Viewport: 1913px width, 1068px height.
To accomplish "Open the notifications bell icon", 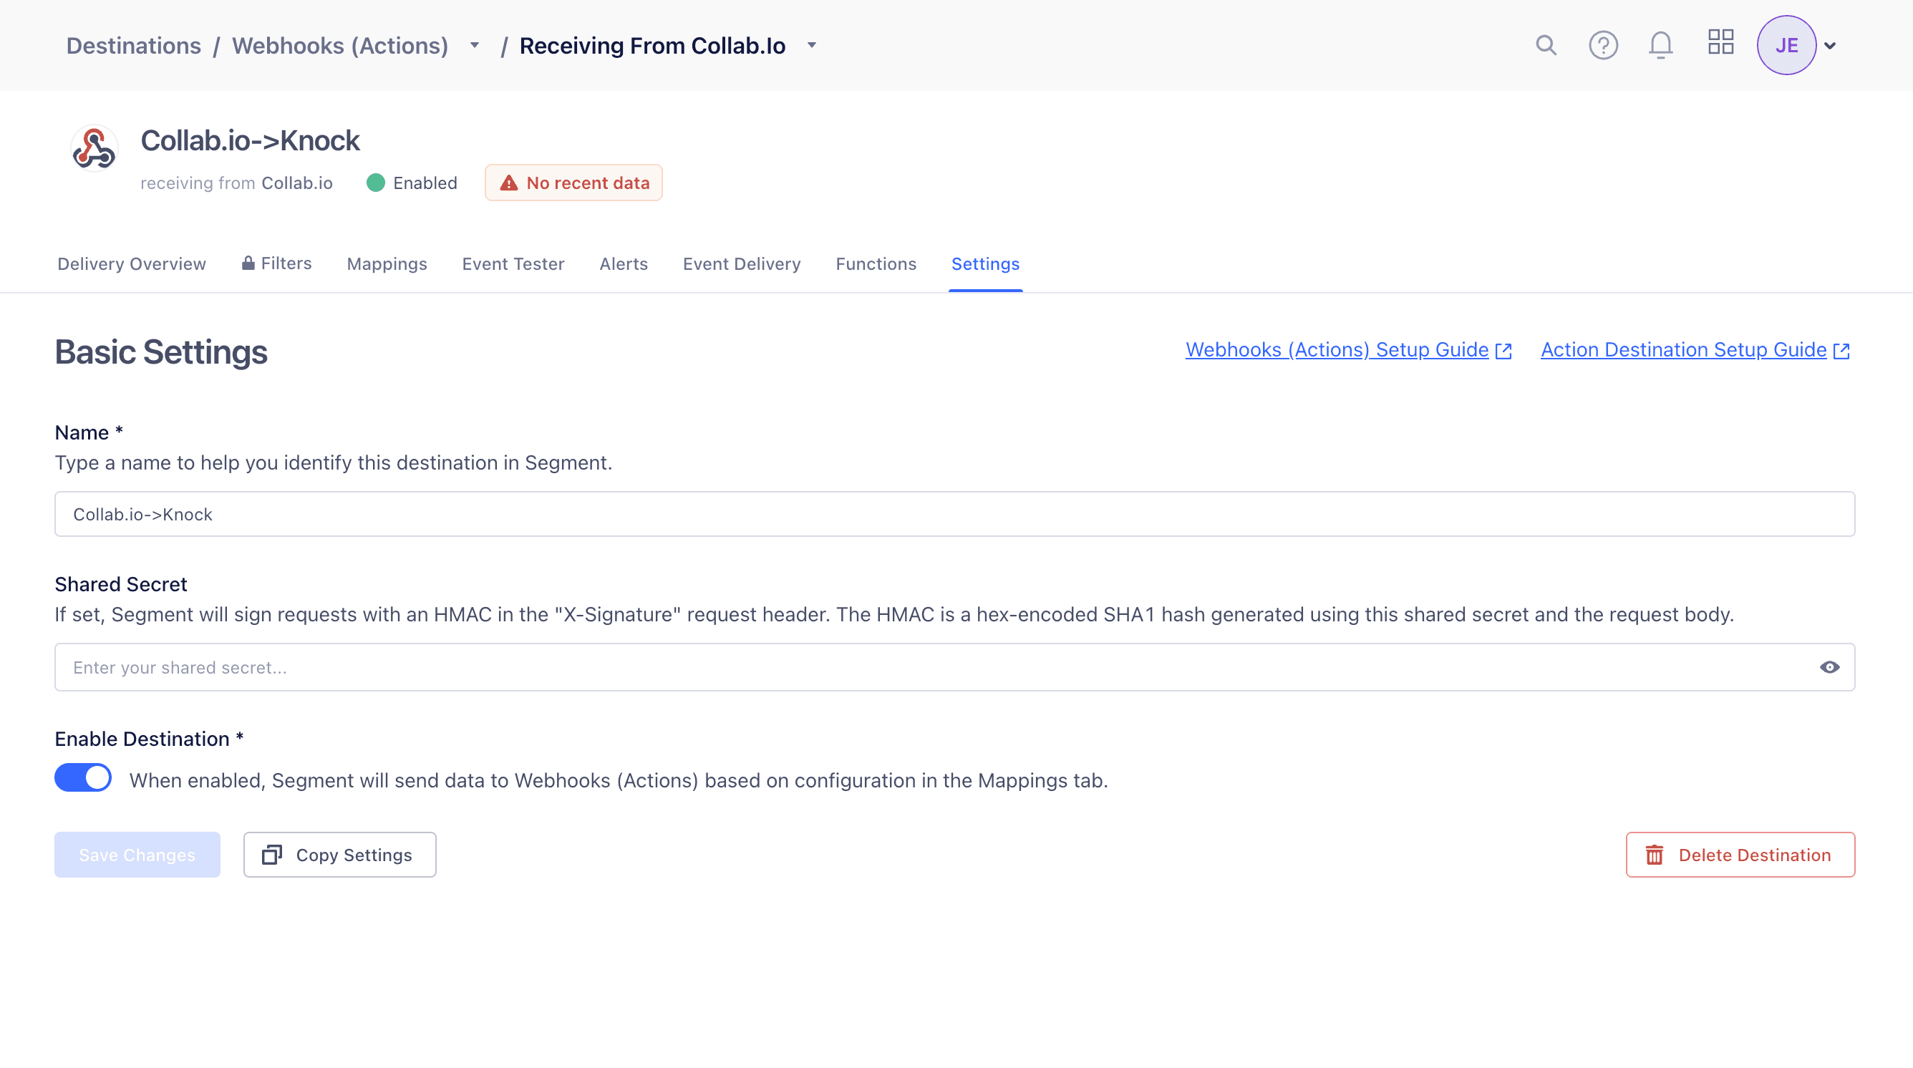I will click(1660, 45).
